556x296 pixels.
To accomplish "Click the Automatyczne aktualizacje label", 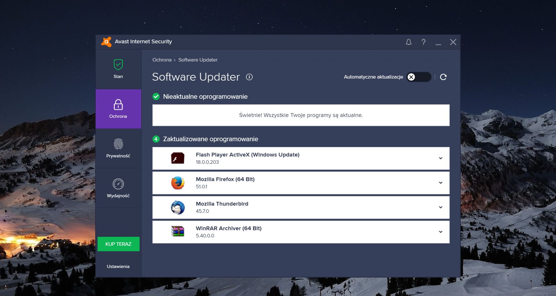I will pyautogui.click(x=373, y=77).
